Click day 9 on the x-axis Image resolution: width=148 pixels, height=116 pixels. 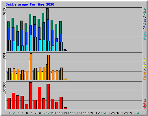click(44, 113)
